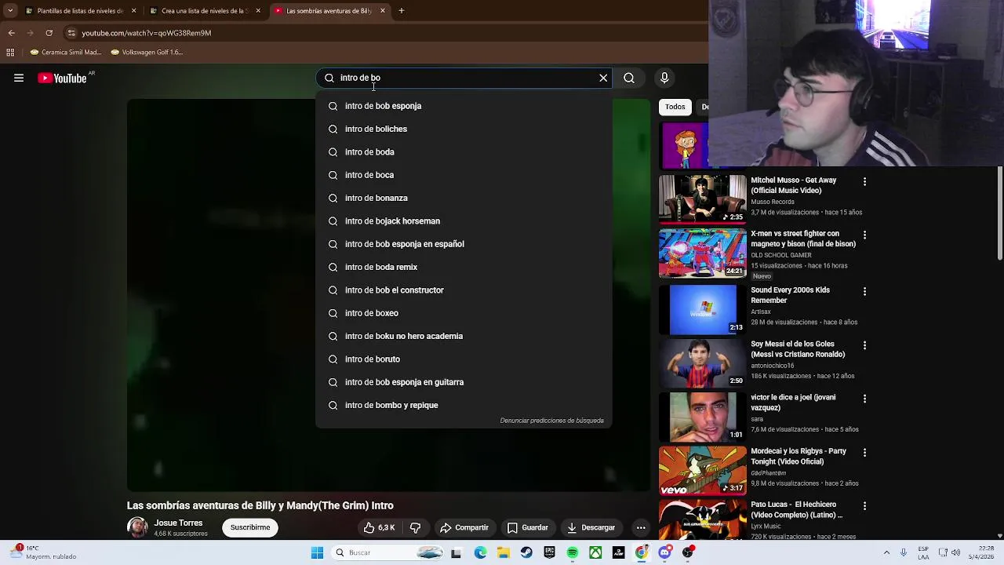Open options for Pato Lucas El Hechicero
This screenshot has height=565, width=1004.
864,506
